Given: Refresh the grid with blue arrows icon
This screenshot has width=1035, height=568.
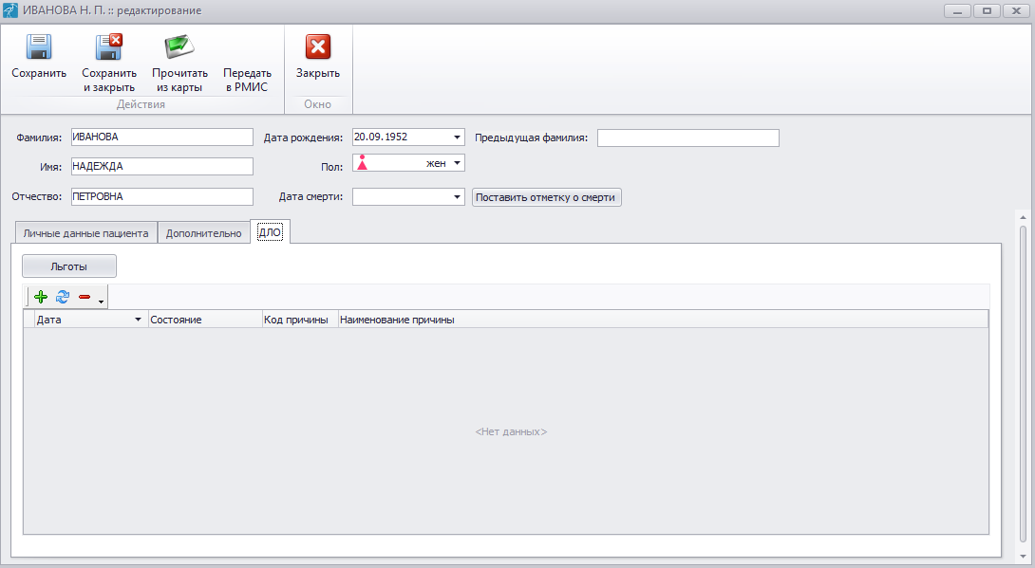Looking at the screenshot, I should tap(63, 298).
